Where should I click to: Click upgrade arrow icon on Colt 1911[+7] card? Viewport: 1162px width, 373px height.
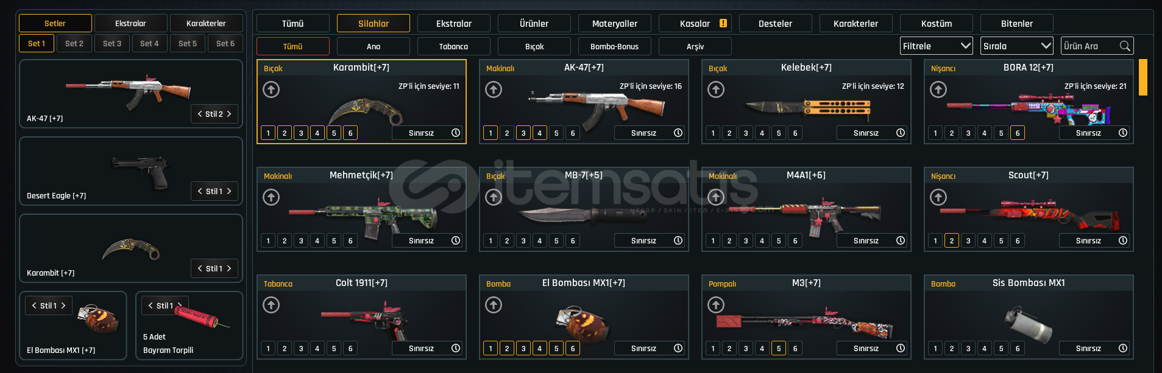coord(271,305)
